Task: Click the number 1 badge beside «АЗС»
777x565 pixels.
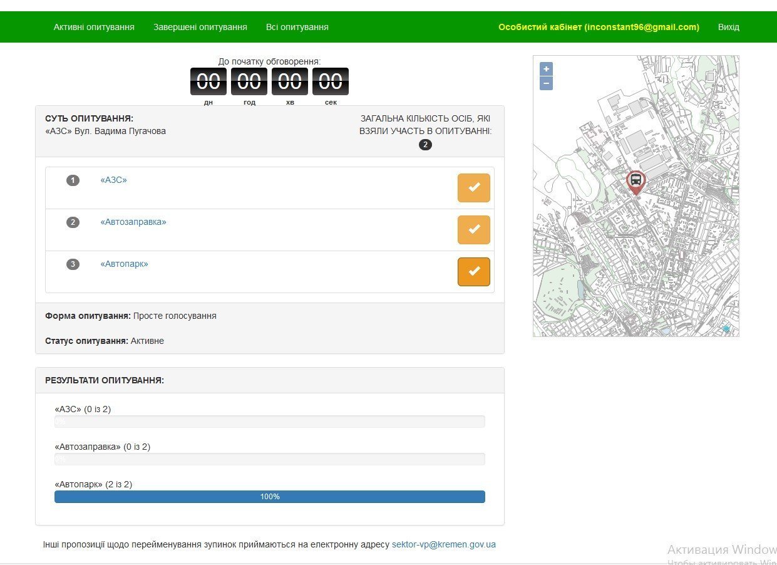Action: click(x=73, y=180)
